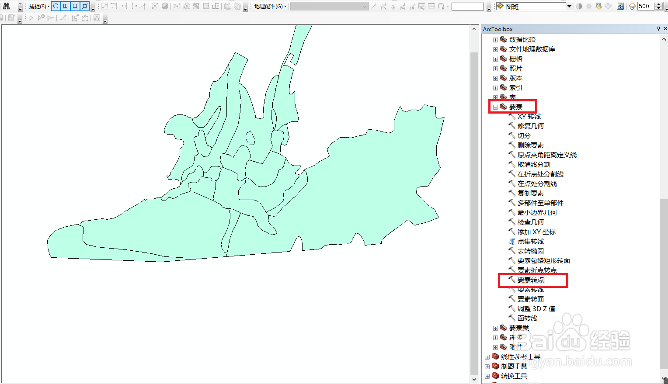Screen dimensions: 668x384
Task: Increase the 500 value with the up stepper
Action: 658,3
